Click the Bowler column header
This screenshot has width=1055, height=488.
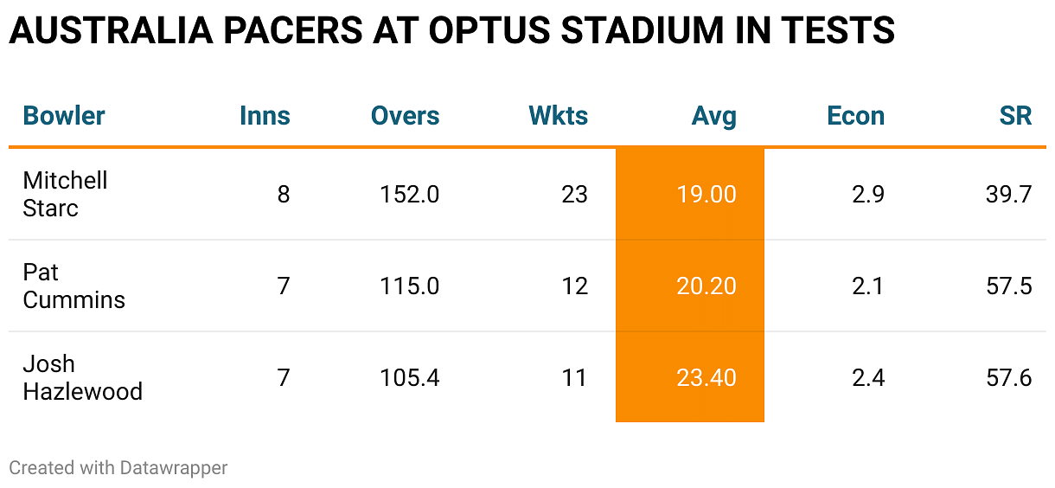[x=64, y=116]
